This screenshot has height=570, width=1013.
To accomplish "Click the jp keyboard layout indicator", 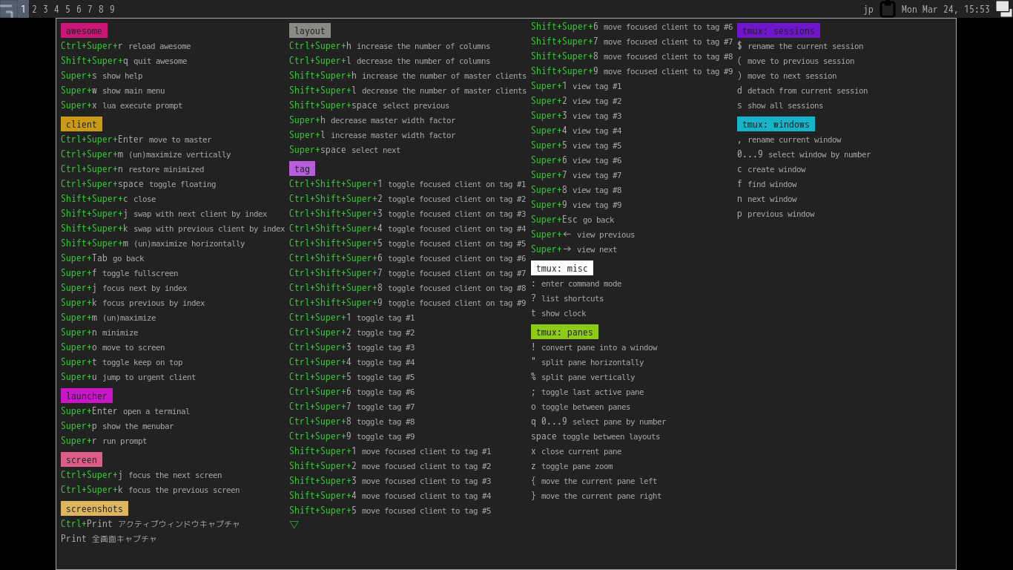I will (x=868, y=9).
